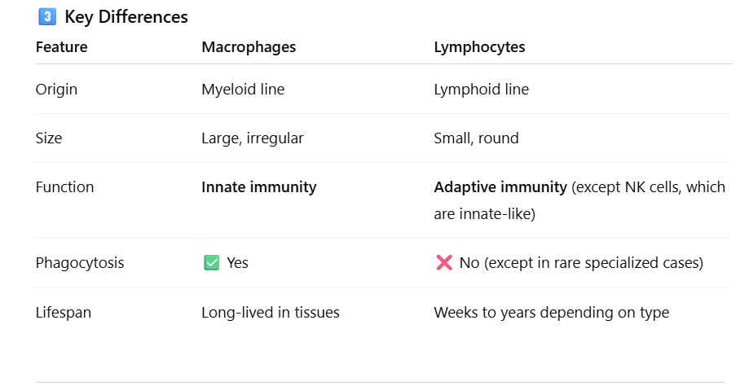Click the Origin row label
Screen dimensions: 749x386
point(56,90)
